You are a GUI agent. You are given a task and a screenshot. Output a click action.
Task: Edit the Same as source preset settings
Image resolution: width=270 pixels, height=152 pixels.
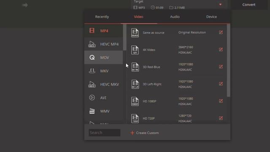pyautogui.click(x=221, y=32)
